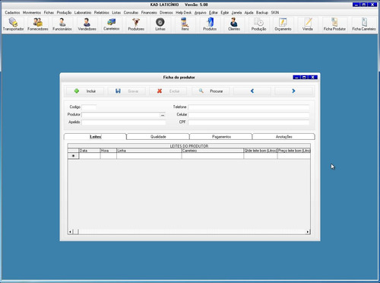Open the Ficha Produtor toolbar icon
The width and height of the screenshot is (380, 283).
[334, 24]
